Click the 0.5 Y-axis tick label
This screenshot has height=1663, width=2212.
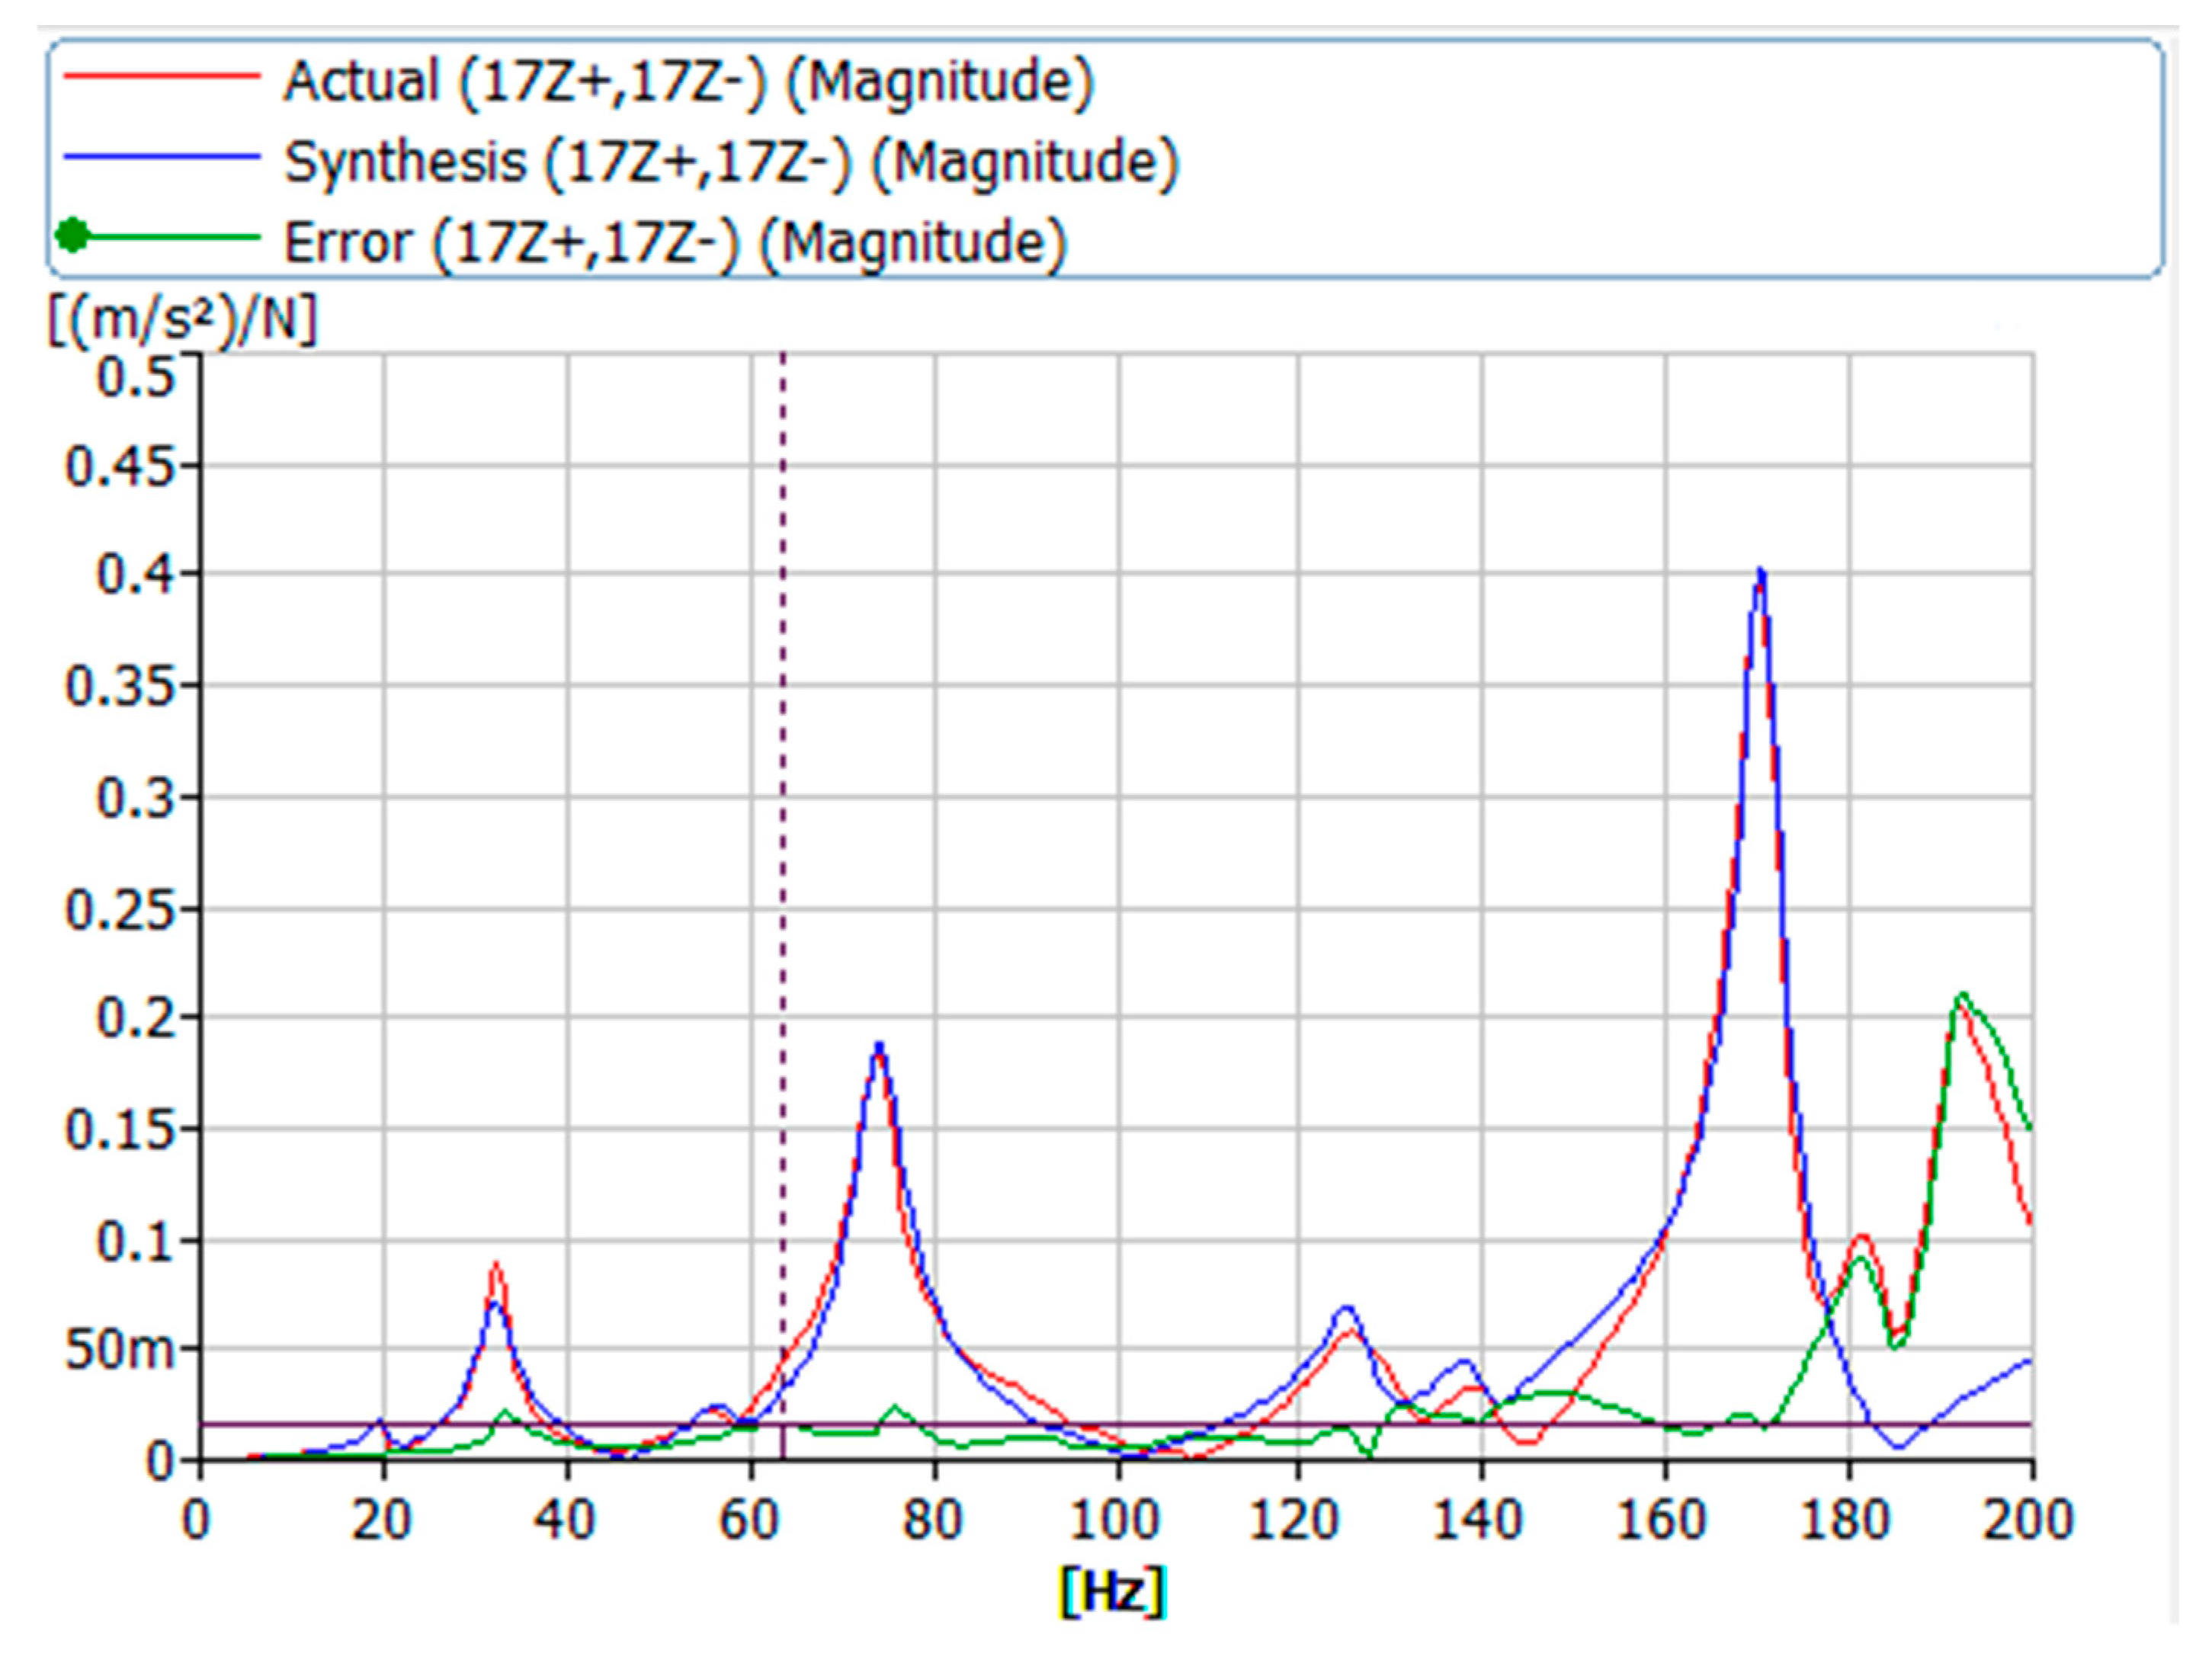[136, 377]
